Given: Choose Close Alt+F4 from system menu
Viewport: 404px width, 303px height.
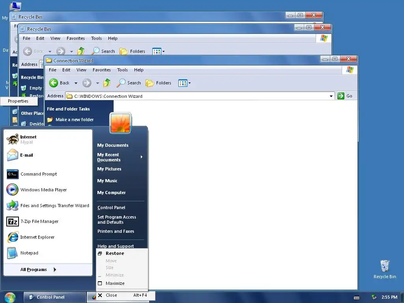Looking at the screenshot, I should click(x=126, y=295).
